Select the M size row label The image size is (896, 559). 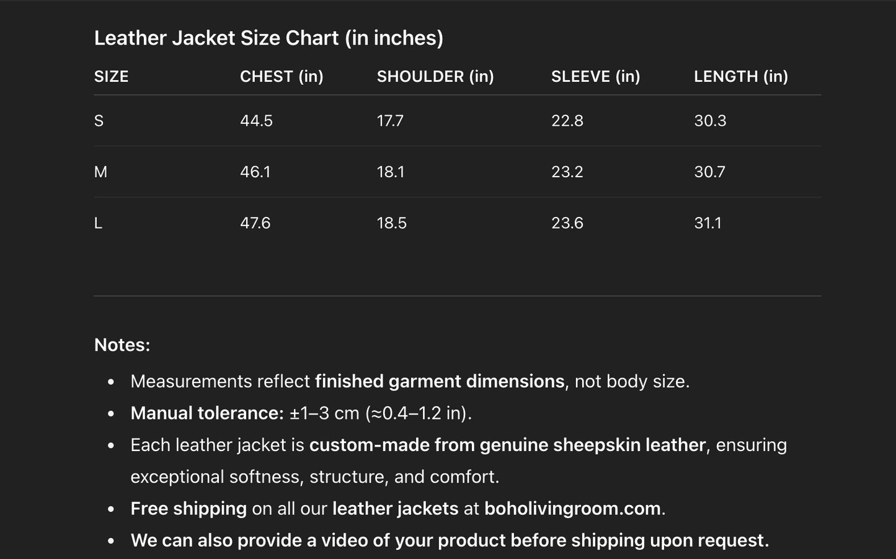pos(100,172)
